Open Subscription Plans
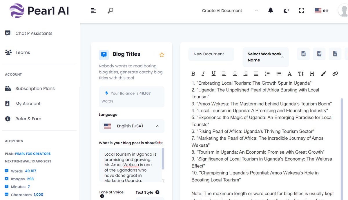Image resolution: width=348 pixels, height=200 pixels. coord(30,89)
